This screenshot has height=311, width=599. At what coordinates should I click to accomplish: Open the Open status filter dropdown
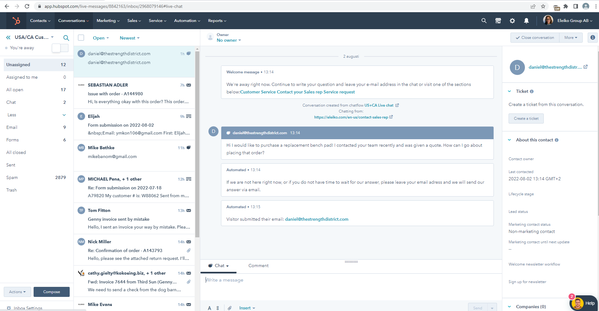coord(101,38)
